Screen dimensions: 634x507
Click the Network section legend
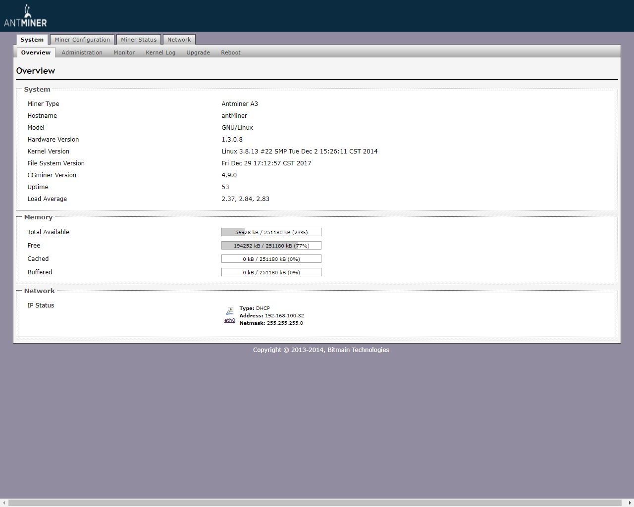point(40,291)
